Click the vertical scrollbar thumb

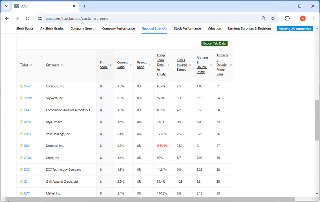pyautogui.click(x=317, y=120)
